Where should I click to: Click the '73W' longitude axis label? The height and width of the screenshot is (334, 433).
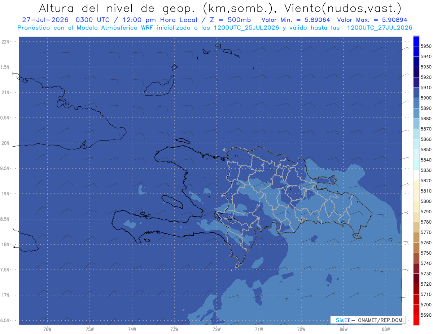(x=174, y=329)
